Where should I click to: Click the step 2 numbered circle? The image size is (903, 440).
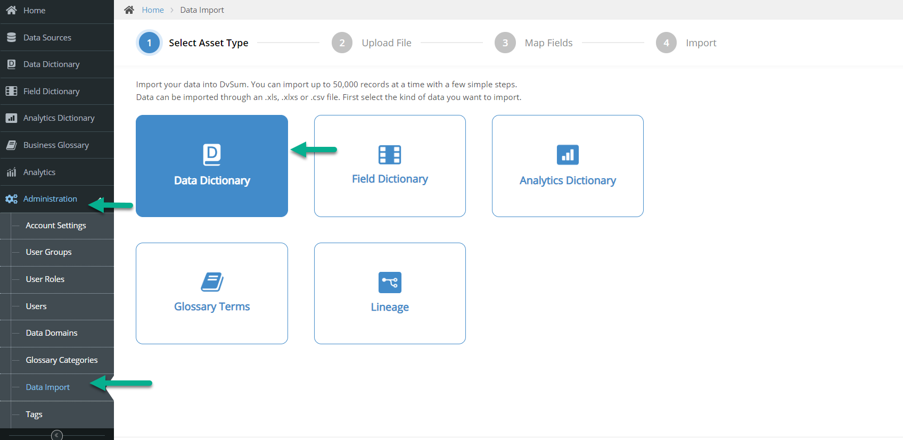tap(342, 43)
